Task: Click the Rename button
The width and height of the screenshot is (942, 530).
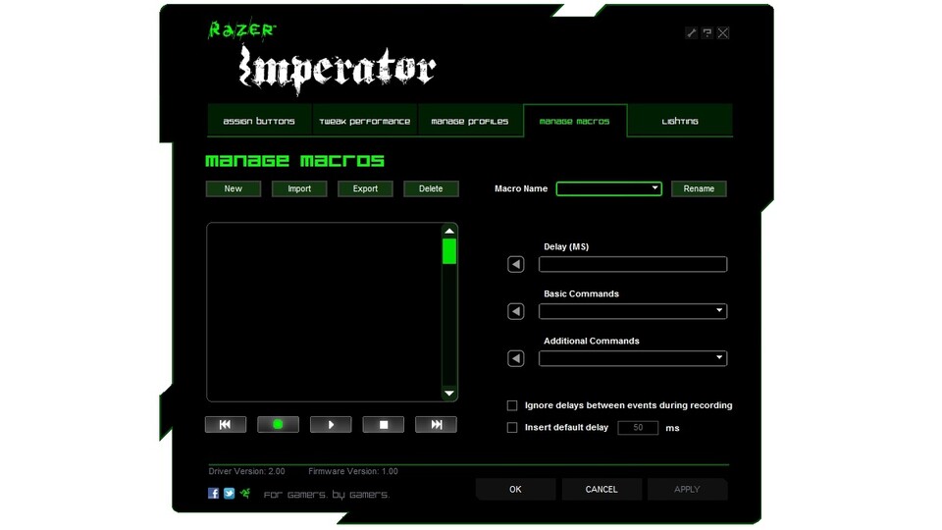Action: pyautogui.click(x=699, y=188)
